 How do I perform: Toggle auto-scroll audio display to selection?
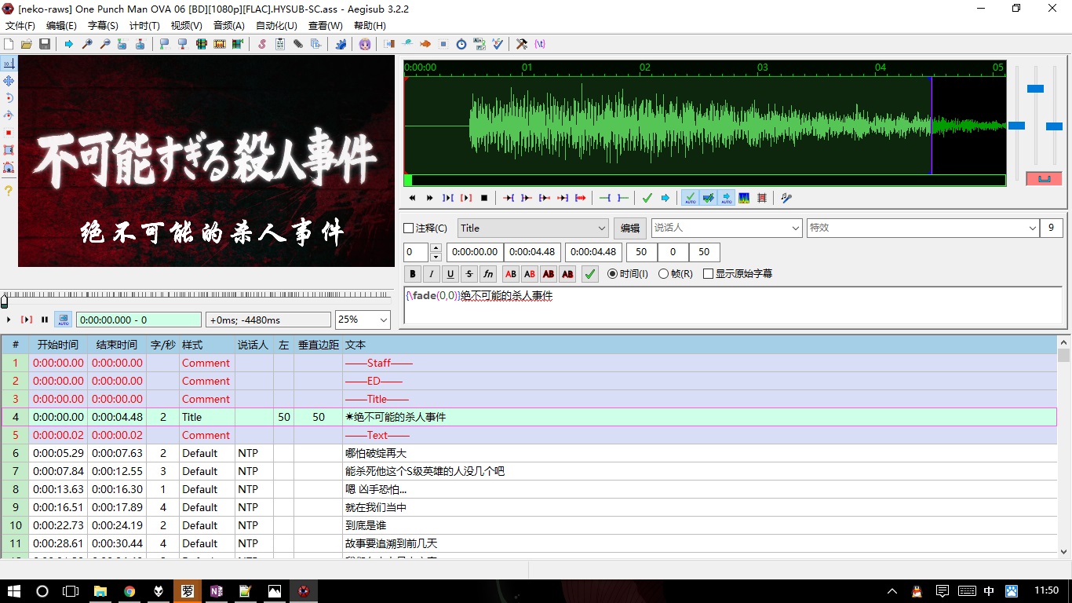[727, 198]
